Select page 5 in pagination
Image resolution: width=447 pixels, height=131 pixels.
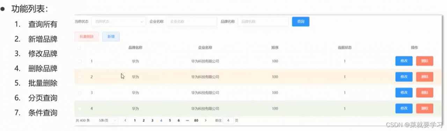click(x=170, y=120)
